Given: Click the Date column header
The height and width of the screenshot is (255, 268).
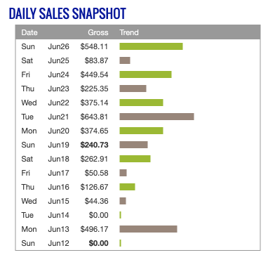Looking at the screenshot, I should pyautogui.click(x=29, y=32).
